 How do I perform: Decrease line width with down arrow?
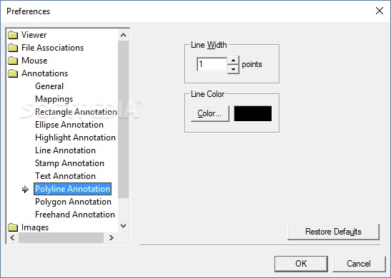(234, 69)
